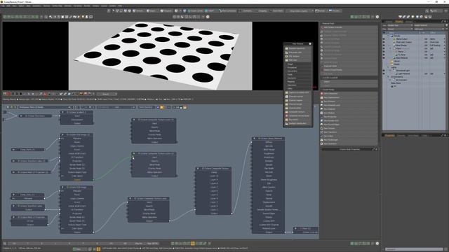Open the Edit menu
This screenshot has width=449, height=252.
8,6
